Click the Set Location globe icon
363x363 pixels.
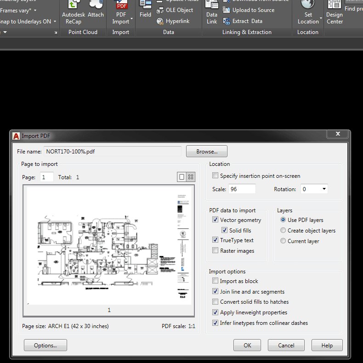click(x=308, y=5)
